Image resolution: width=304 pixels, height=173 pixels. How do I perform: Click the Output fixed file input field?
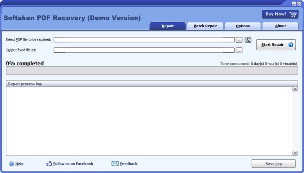pyautogui.click(x=144, y=50)
